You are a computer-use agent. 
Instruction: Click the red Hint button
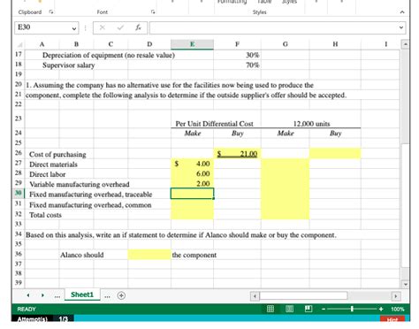pos(392,319)
